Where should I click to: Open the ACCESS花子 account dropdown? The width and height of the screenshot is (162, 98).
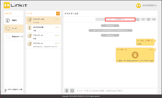(x=146, y=6)
